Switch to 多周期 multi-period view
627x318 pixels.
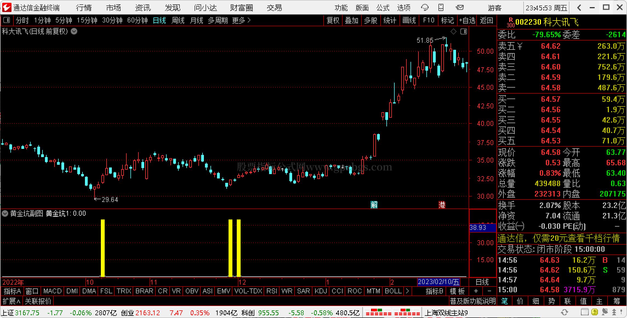(218, 20)
